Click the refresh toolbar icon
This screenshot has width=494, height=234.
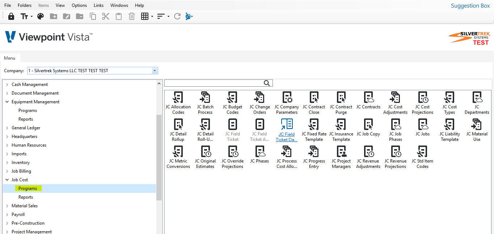pos(177,16)
